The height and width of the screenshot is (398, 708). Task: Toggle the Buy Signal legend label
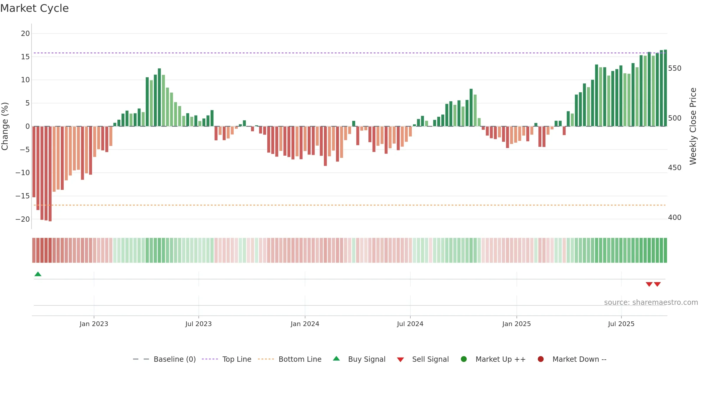[367, 359]
